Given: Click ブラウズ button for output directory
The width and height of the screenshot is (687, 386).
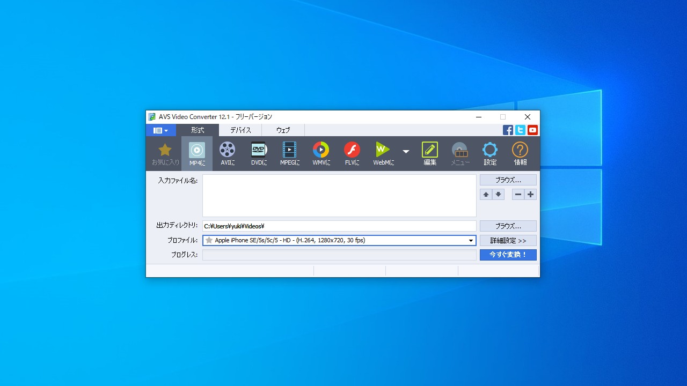Looking at the screenshot, I should pos(508,226).
